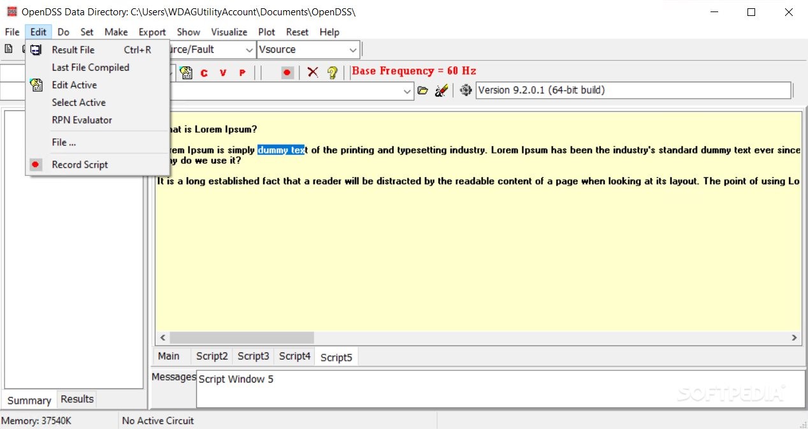Close the open Edit menu

[38, 32]
